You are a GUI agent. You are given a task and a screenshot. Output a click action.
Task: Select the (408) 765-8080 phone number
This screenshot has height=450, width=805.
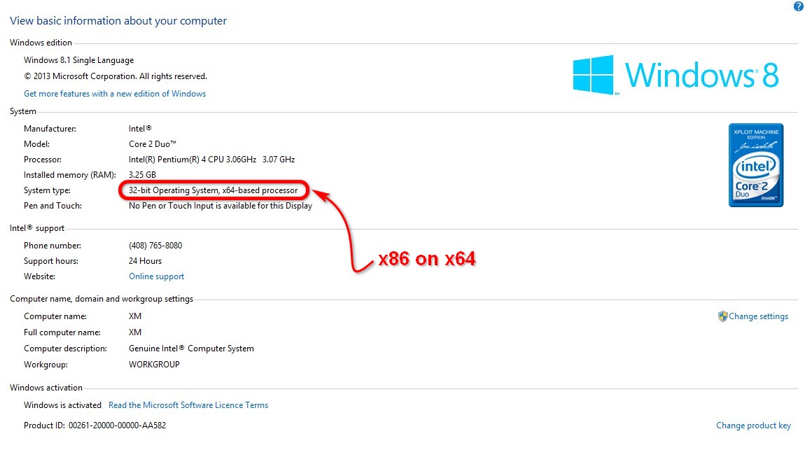click(155, 245)
